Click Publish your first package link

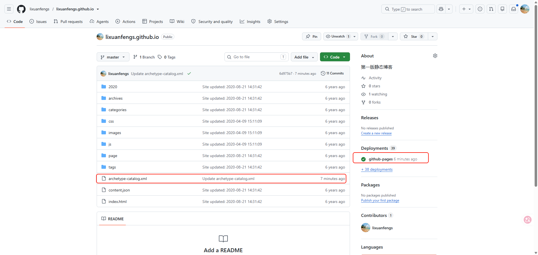[x=380, y=200]
